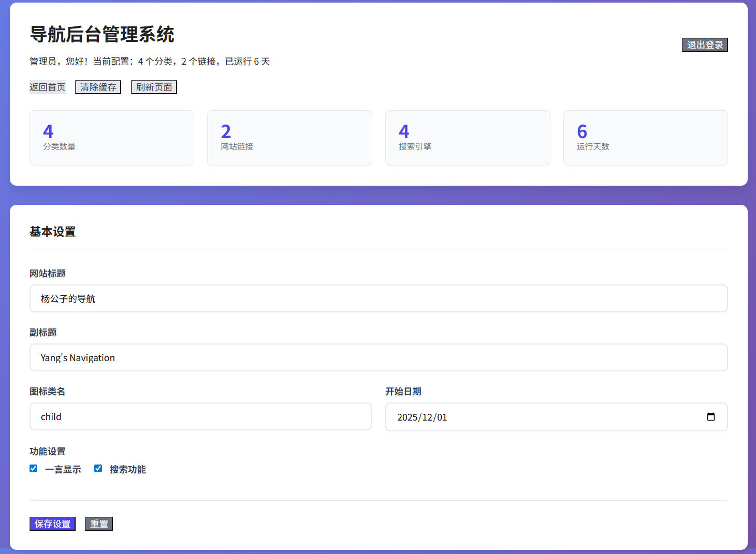Click the 刷新页面 button
The image size is (756, 554).
154,87
